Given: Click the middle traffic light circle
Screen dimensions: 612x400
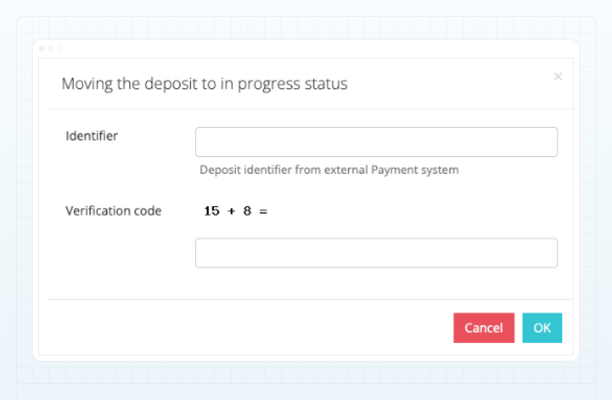Looking at the screenshot, I should click(51, 49).
